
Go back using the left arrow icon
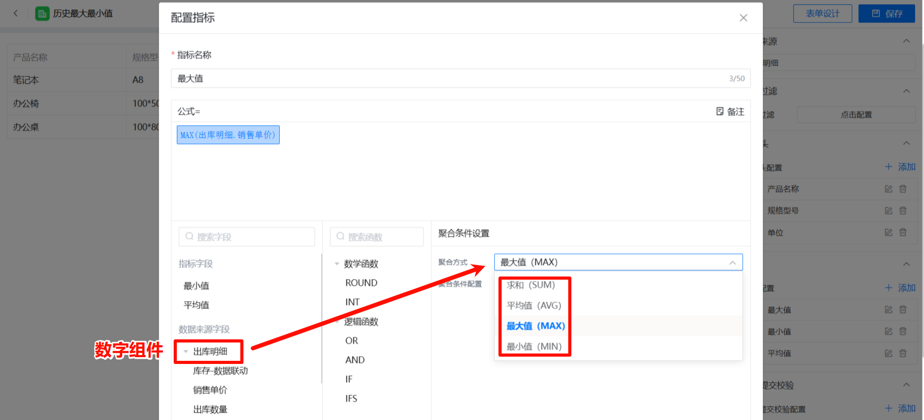coord(16,14)
